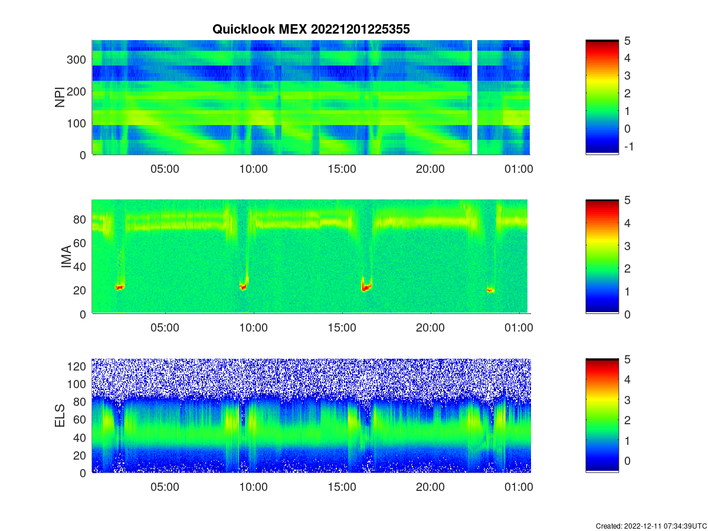Click the 40 label on IMA axis
Image resolution: width=708 pixels, height=531 pixels.
tap(81, 267)
